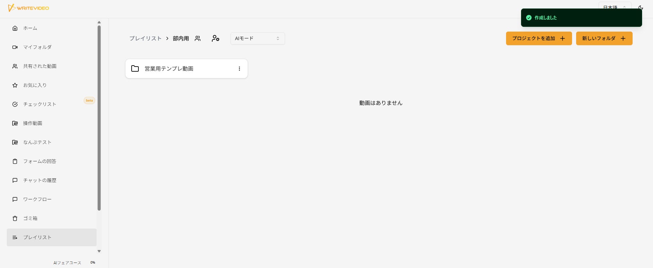Open なんぷテスト in sidebar
Viewport: 653px width, 268px height.
tap(52, 142)
